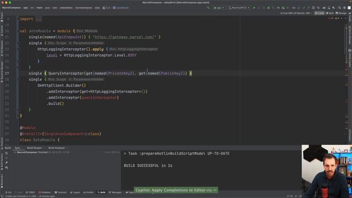
Task: Click the PrivateKey qualifier in line 27
Action: (x=119, y=73)
